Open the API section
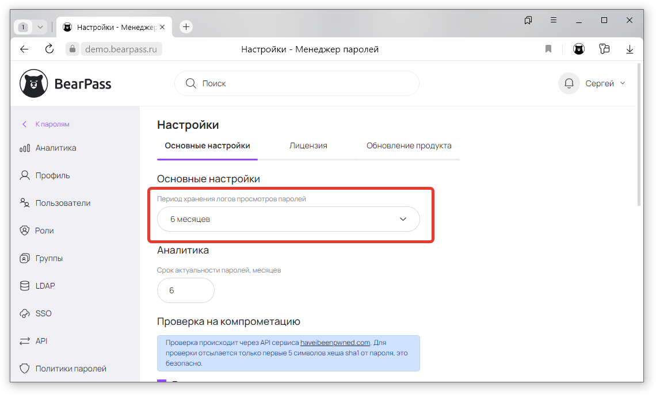 pos(41,341)
